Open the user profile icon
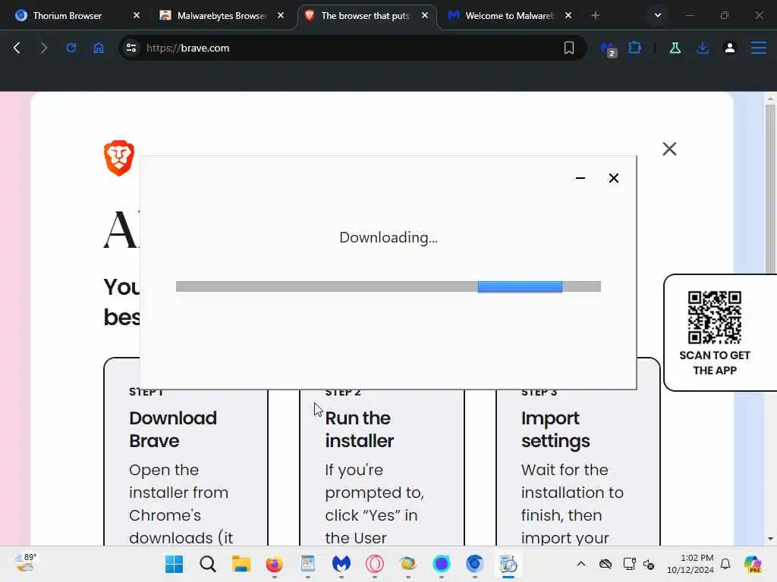 (x=730, y=48)
